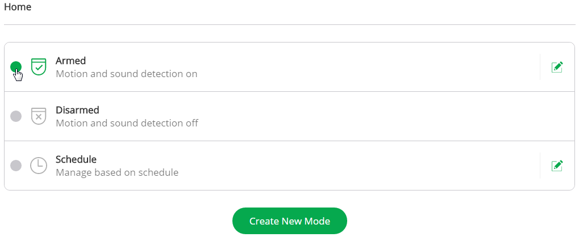
Task: Click 'Motion and sound detection off' description
Action: [127, 123]
